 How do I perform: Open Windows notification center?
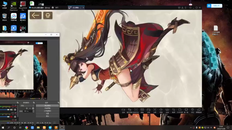coord(228,127)
